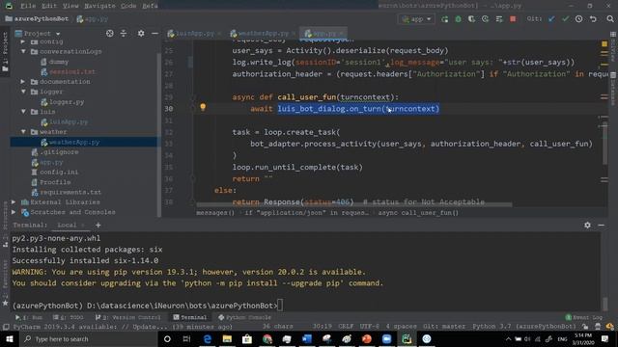Click locate-in-project target icon
This screenshot has width=618, height=347.
[109, 34]
